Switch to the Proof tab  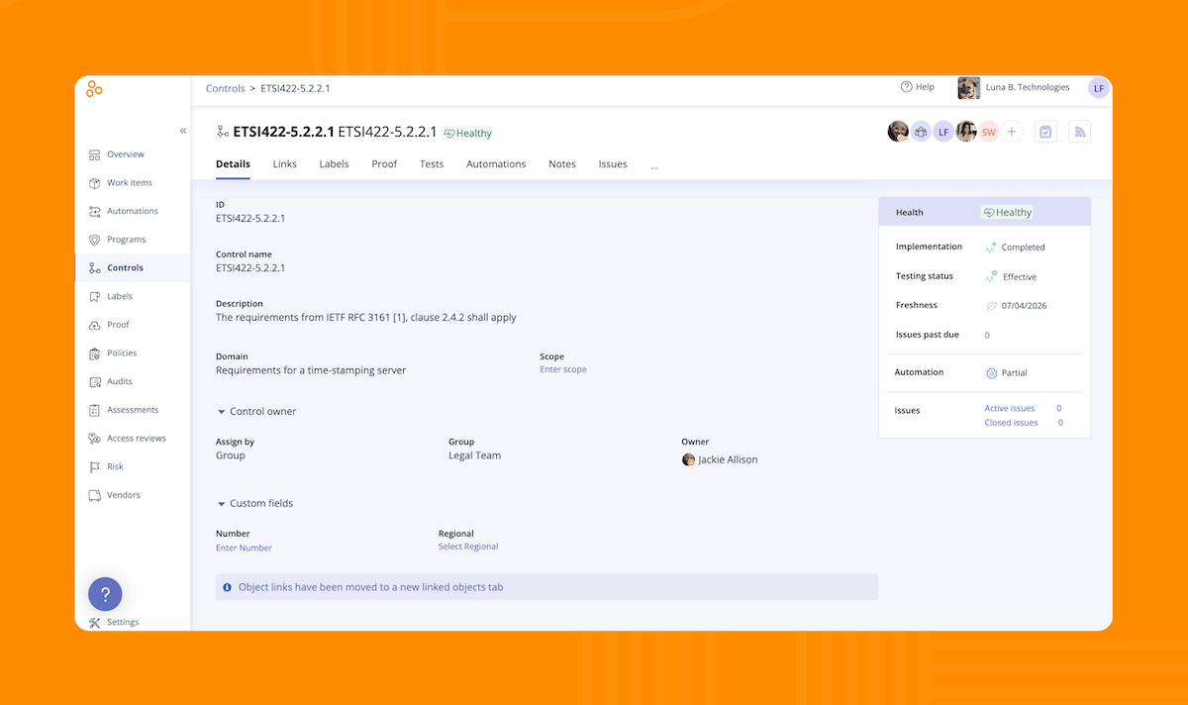pyautogui.click(x=384, y=164)
